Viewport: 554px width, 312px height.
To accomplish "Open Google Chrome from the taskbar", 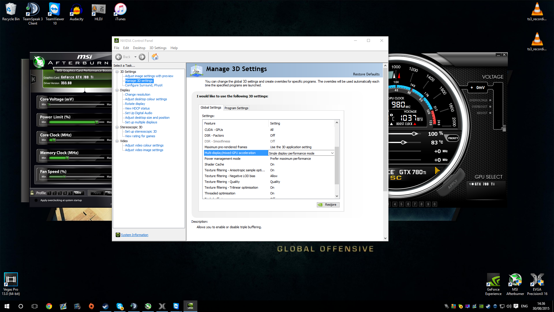I will (x=49, y=306).
